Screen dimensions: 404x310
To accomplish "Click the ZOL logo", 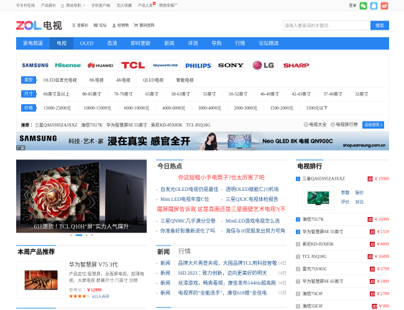I will point(29,25).
